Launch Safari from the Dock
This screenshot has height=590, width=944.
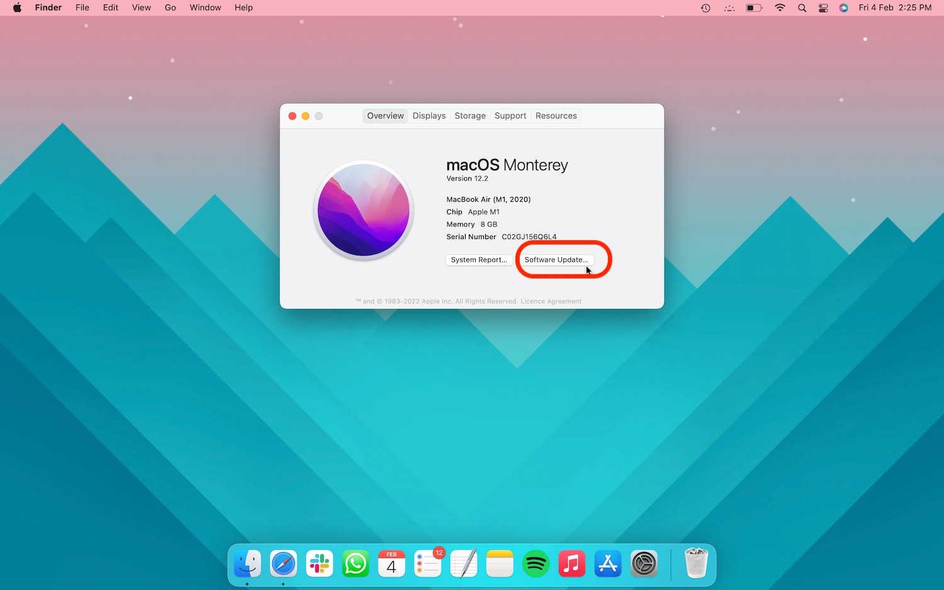tap(283, 564)
